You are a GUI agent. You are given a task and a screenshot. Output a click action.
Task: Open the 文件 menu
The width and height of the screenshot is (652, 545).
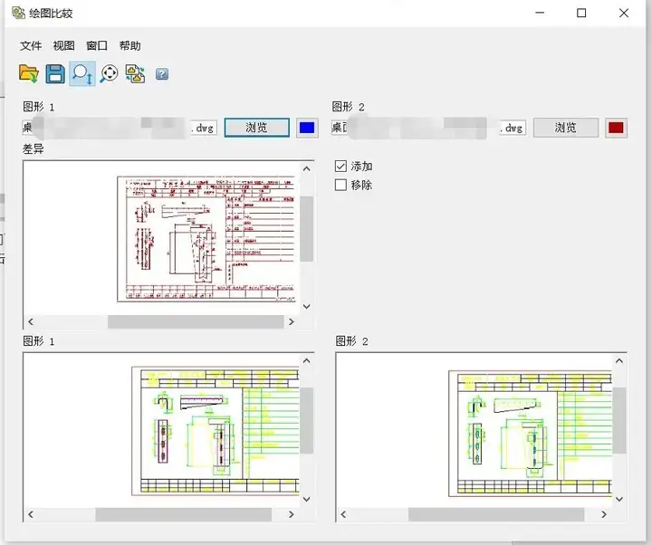(x=32, y=46)
